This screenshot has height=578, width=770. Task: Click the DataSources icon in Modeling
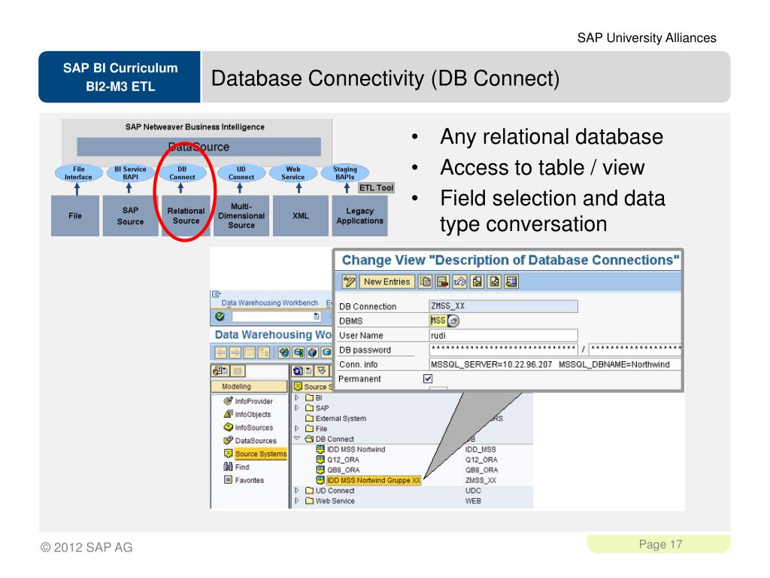click(228, 440)
